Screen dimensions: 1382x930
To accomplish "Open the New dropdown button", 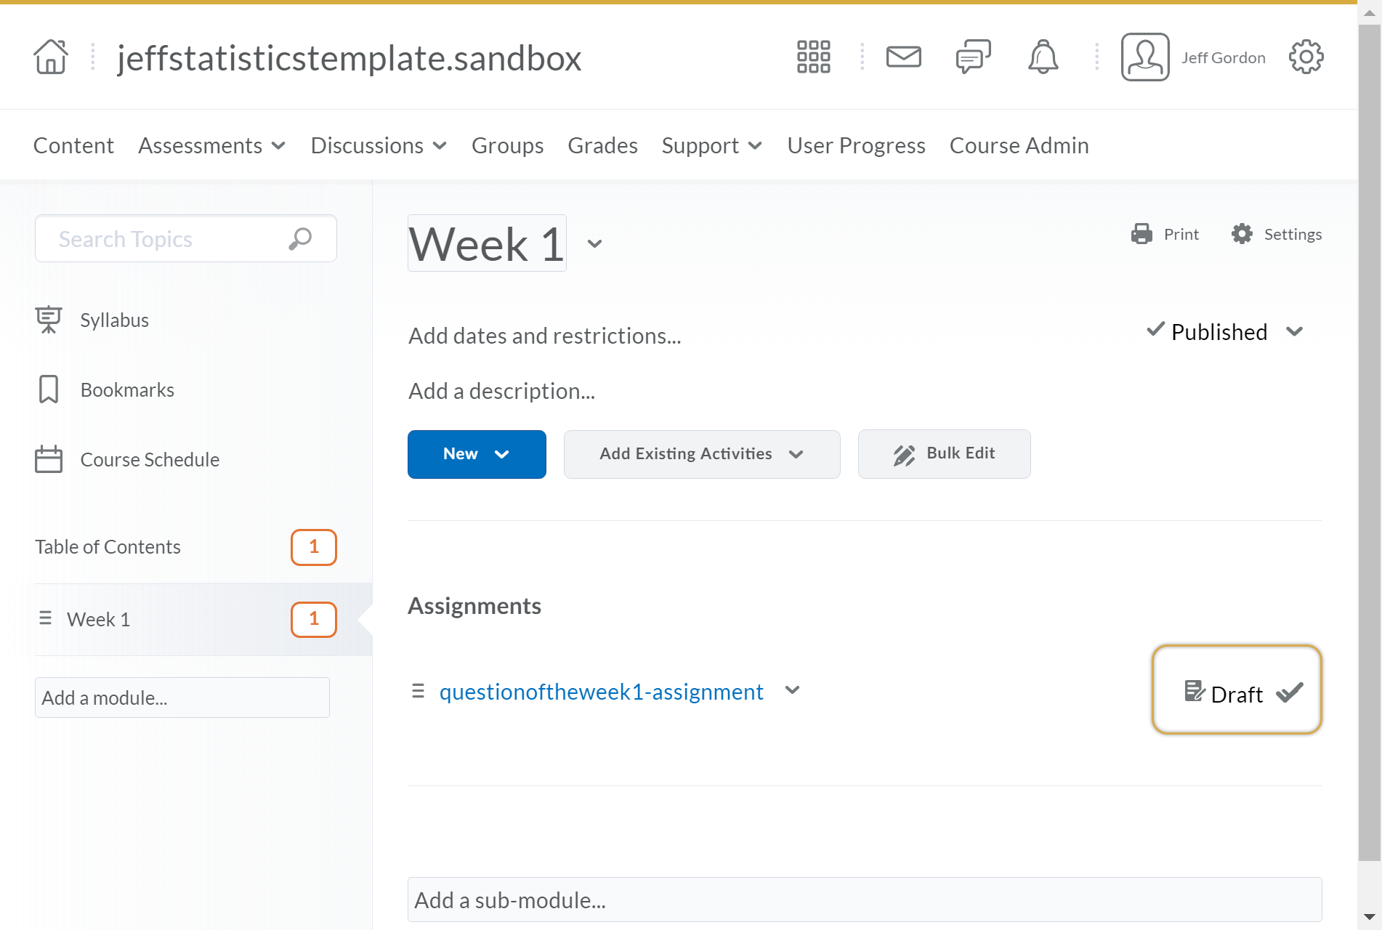I will pos(477,454).
